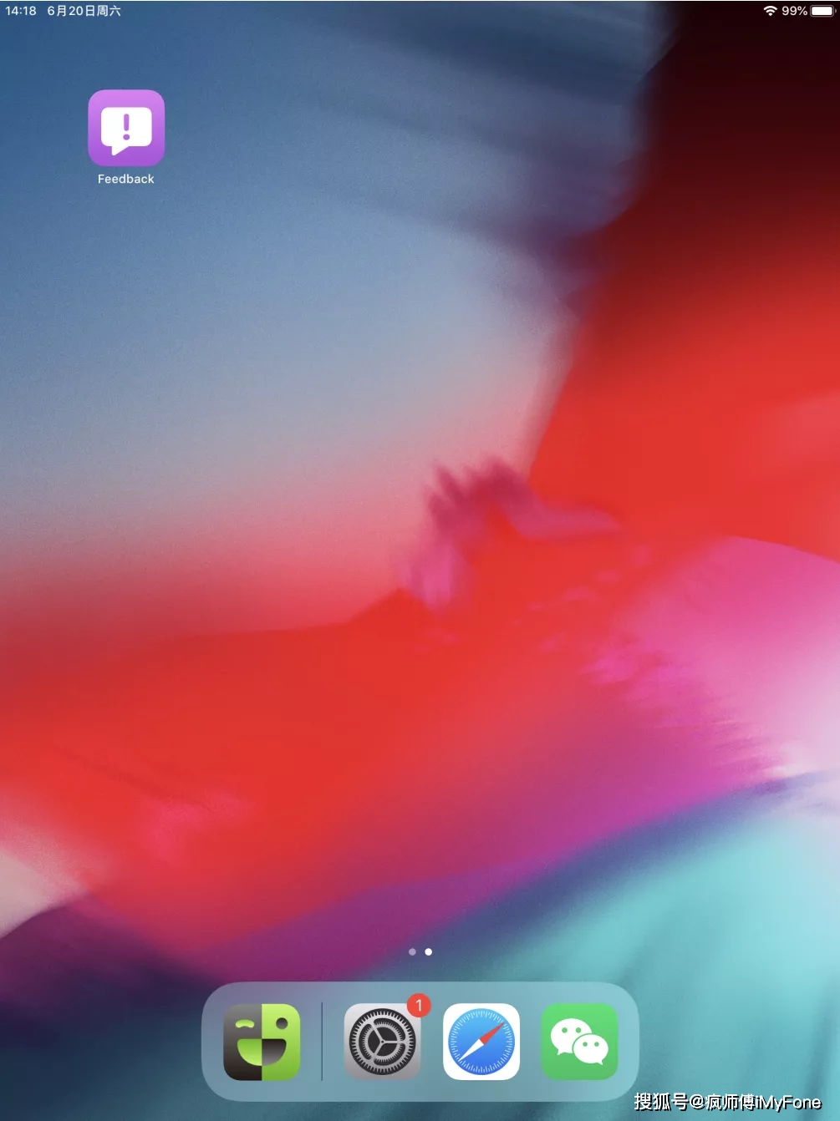840x1121 pixels.
Task: Tap the battery icon in status bar
Action: 822,11
